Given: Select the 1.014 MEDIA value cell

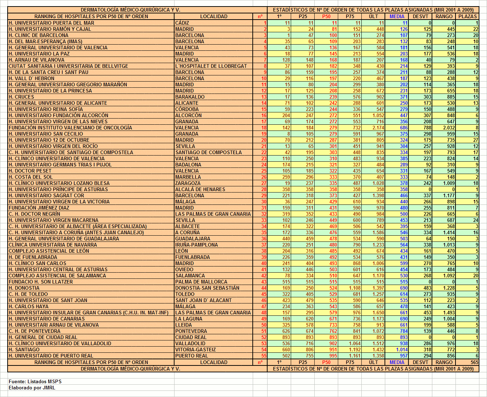Looking at the screenshot, I should click(397, 350).
